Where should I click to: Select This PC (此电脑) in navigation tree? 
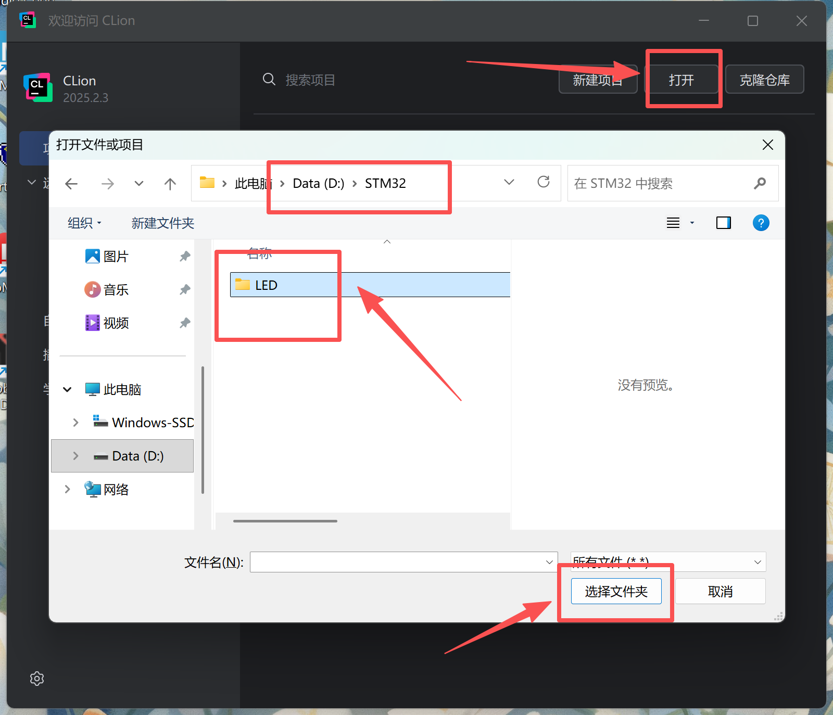[x=113, y=390]
